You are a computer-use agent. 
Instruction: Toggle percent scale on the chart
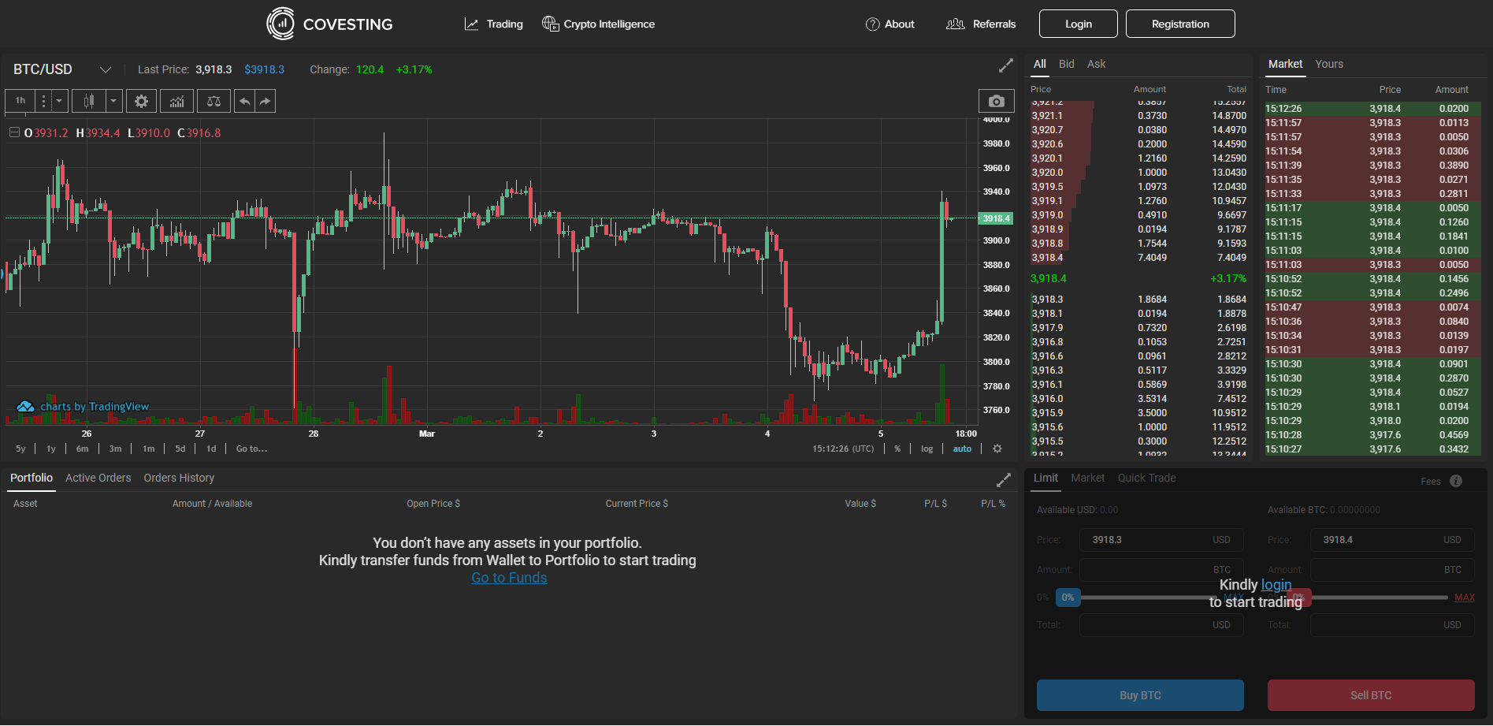click(x=897, y=449)
